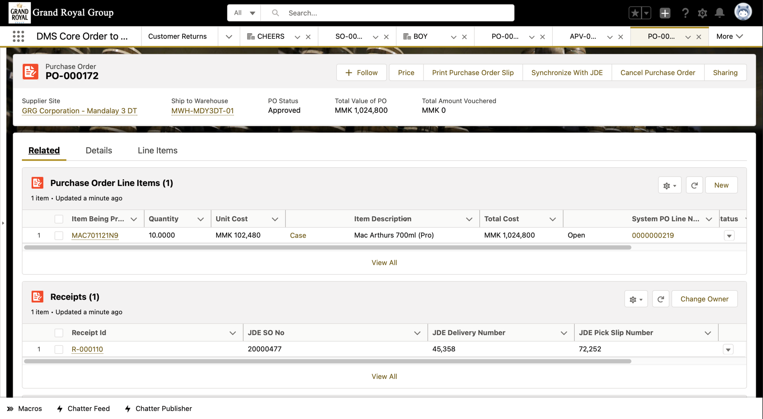Click the notifications bell icon
Screen dimensions: 763x419
click(719, 13)
